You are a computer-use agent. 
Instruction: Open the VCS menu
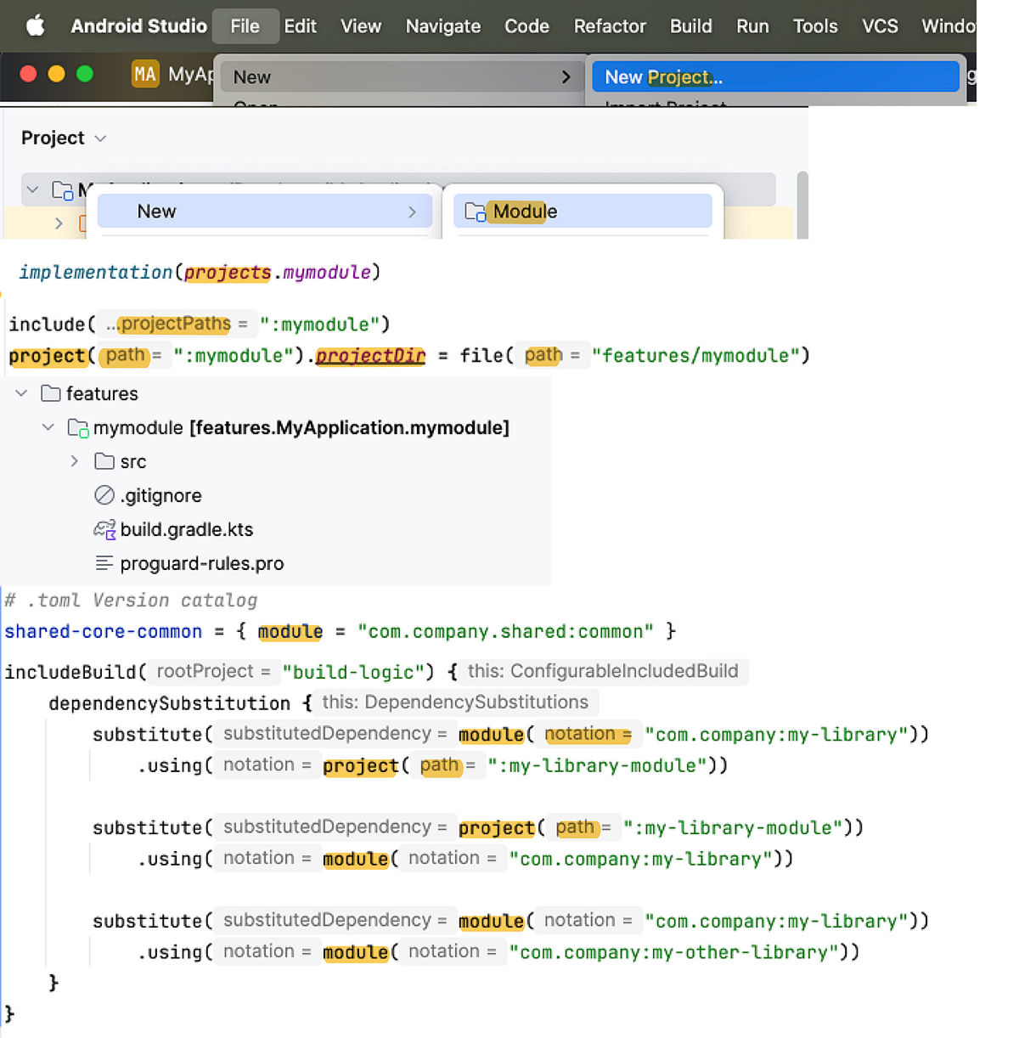click(879, 25)
